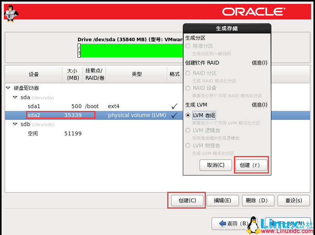Select the LVM 物理卷 radio option

pos(188,146)
